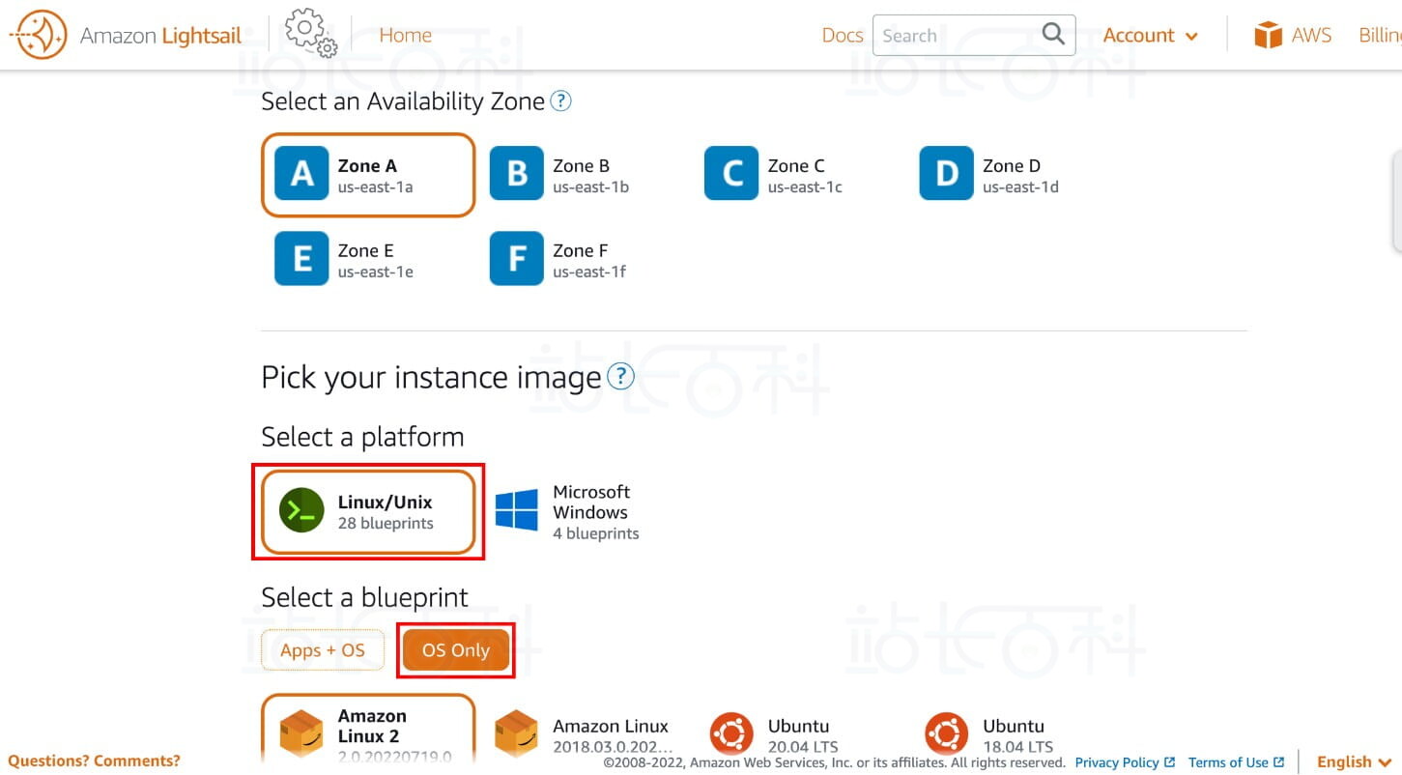Image resolution: width=1402 pixels, height=775 pixels.
Task: Open settings via the gears icon
Action: click(310, 33)
